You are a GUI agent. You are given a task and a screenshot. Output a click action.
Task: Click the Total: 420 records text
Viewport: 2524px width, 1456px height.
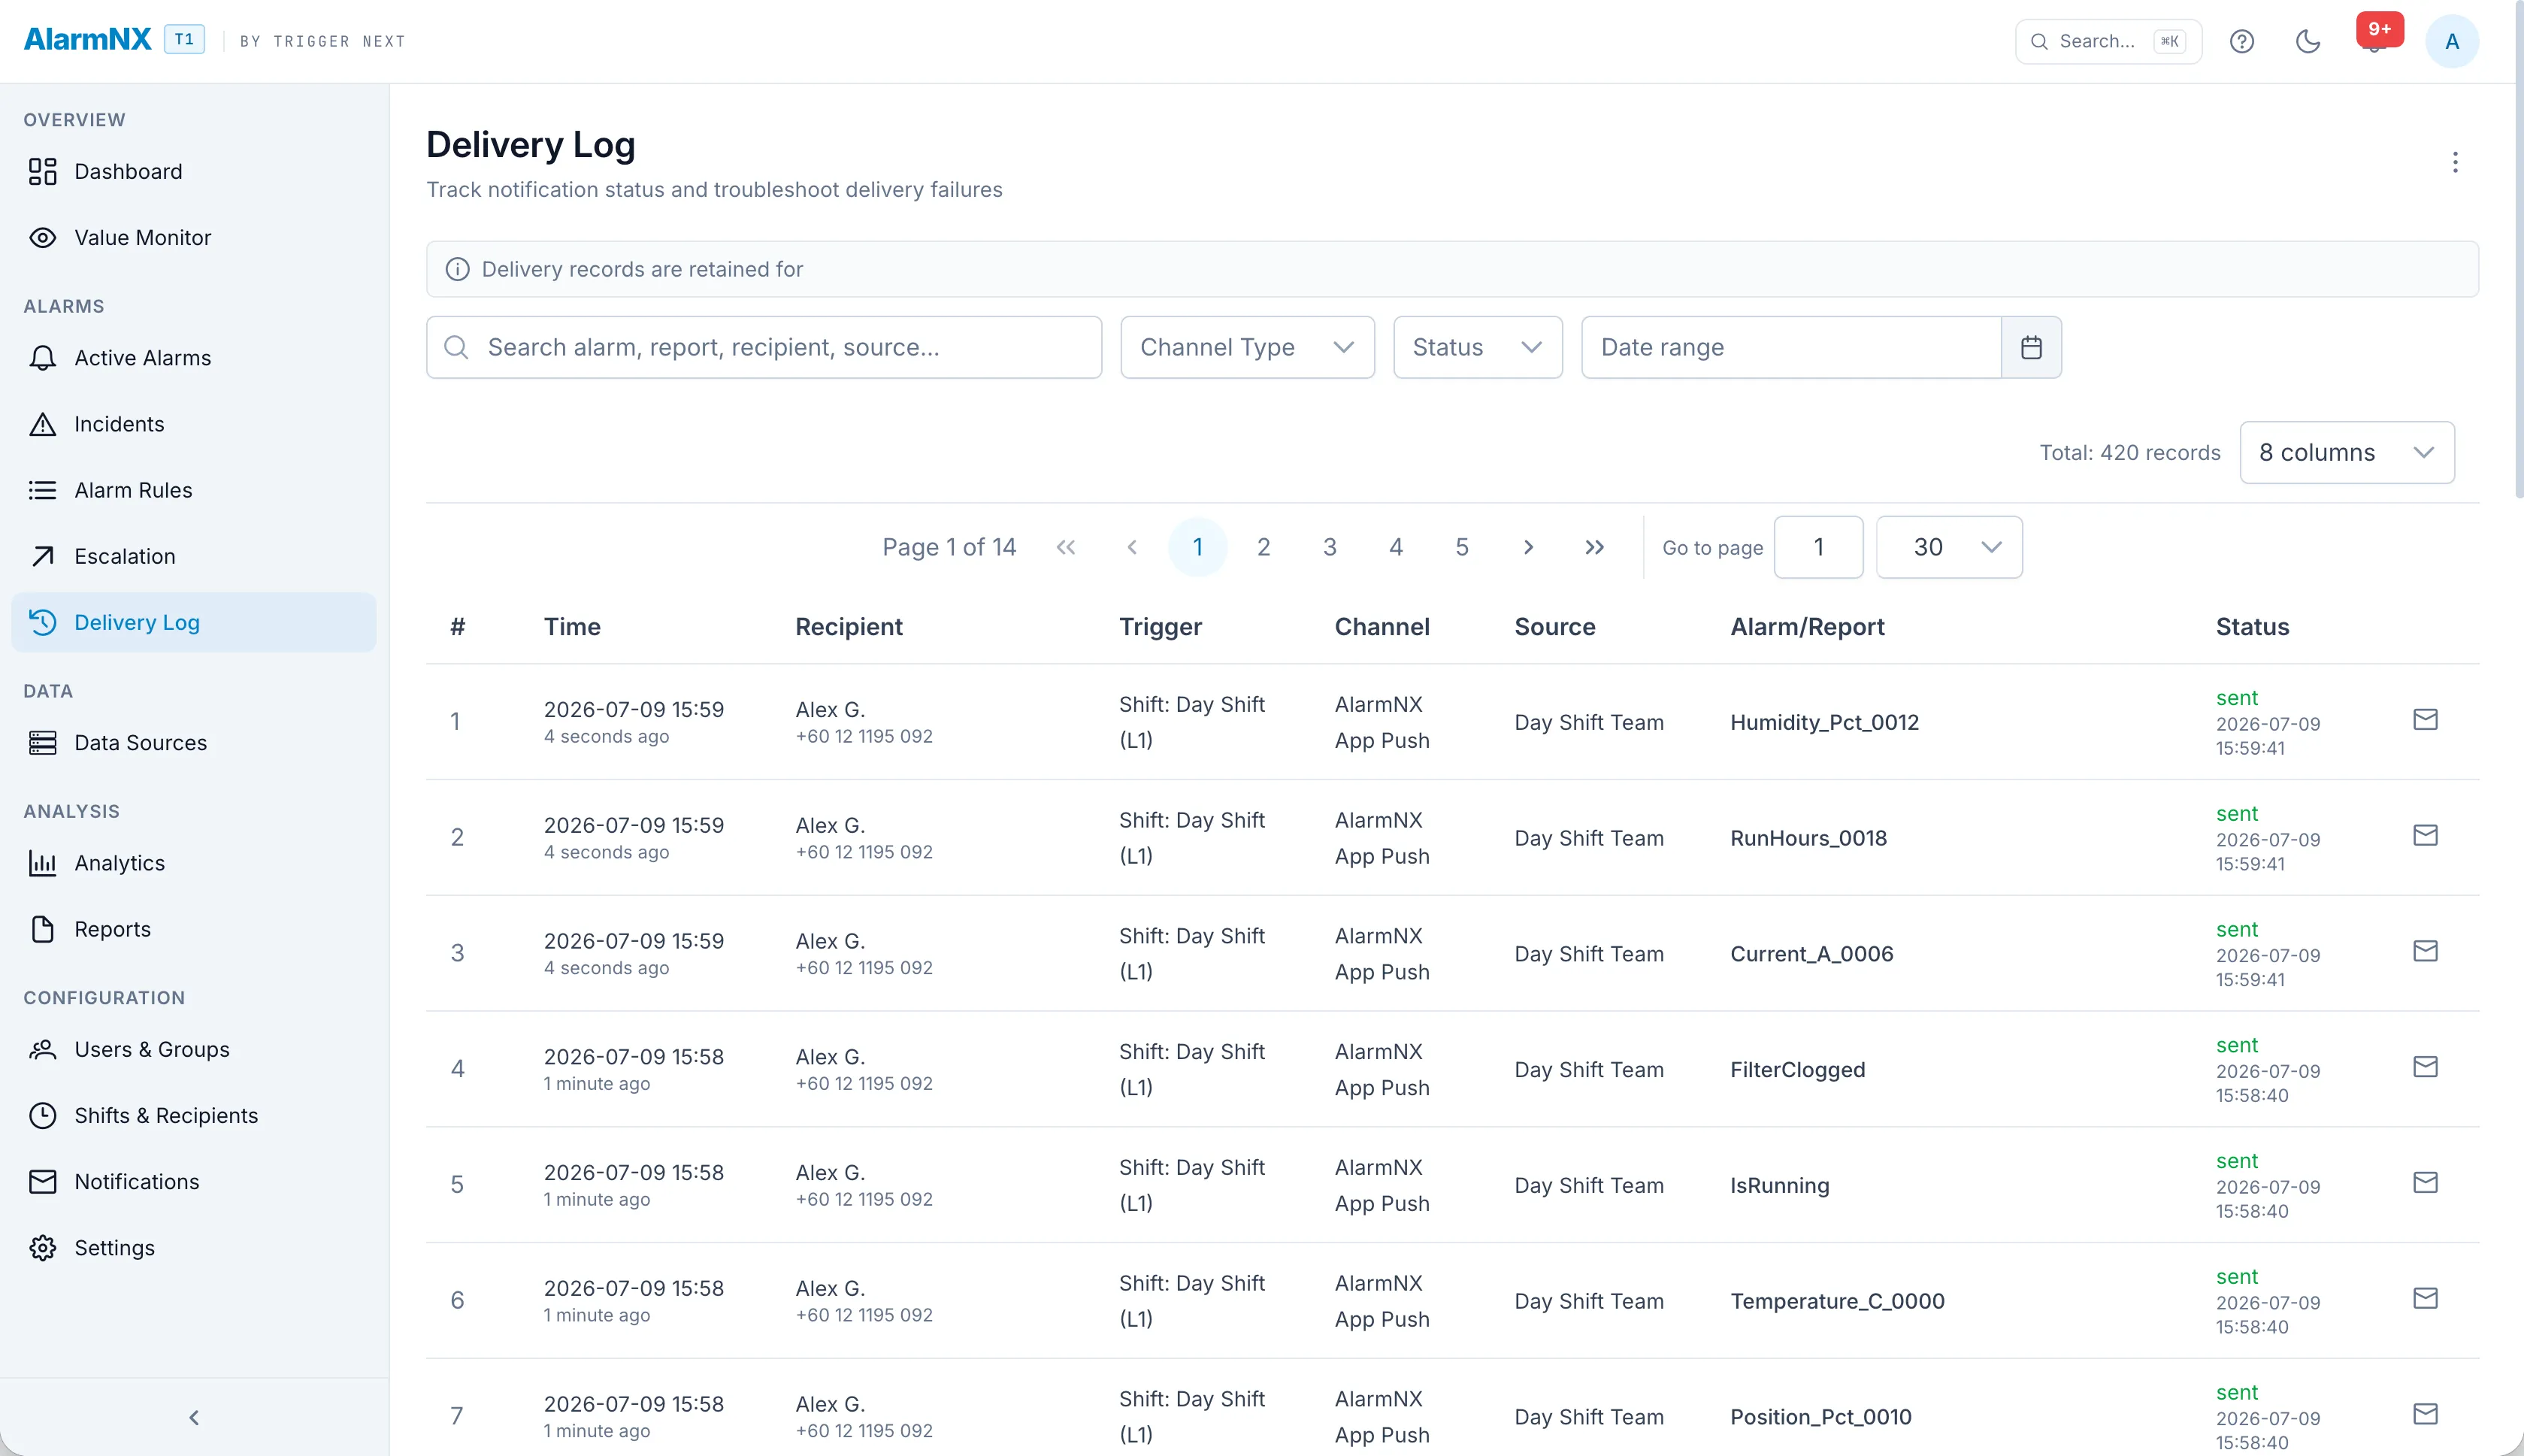pos(2129,453)
